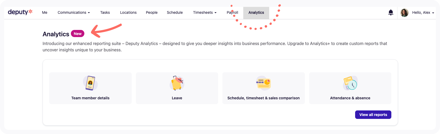This screenshot has height=134, width=440.
Task: Open the Team member details report card
Action: (x=90, y=88)
